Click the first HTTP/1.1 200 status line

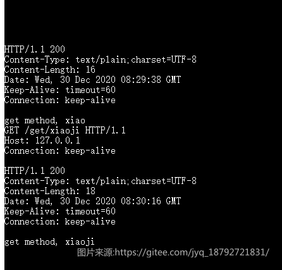pyautogui.click(x=35, y=49)
